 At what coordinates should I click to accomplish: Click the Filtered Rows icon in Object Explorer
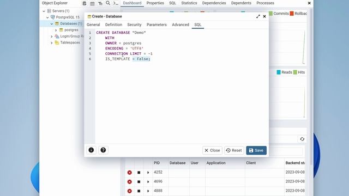pos(100,3)
